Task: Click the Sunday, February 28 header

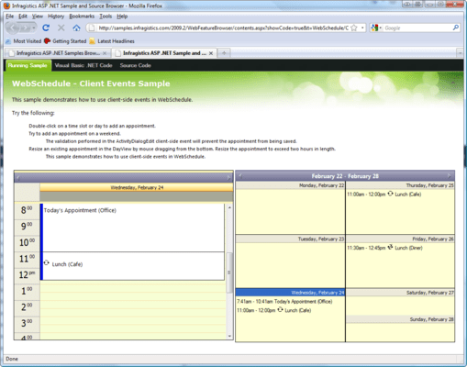Action: coord(400,319)
